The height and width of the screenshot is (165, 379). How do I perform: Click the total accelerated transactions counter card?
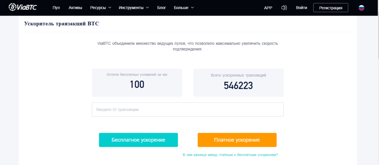click(238, 82)
